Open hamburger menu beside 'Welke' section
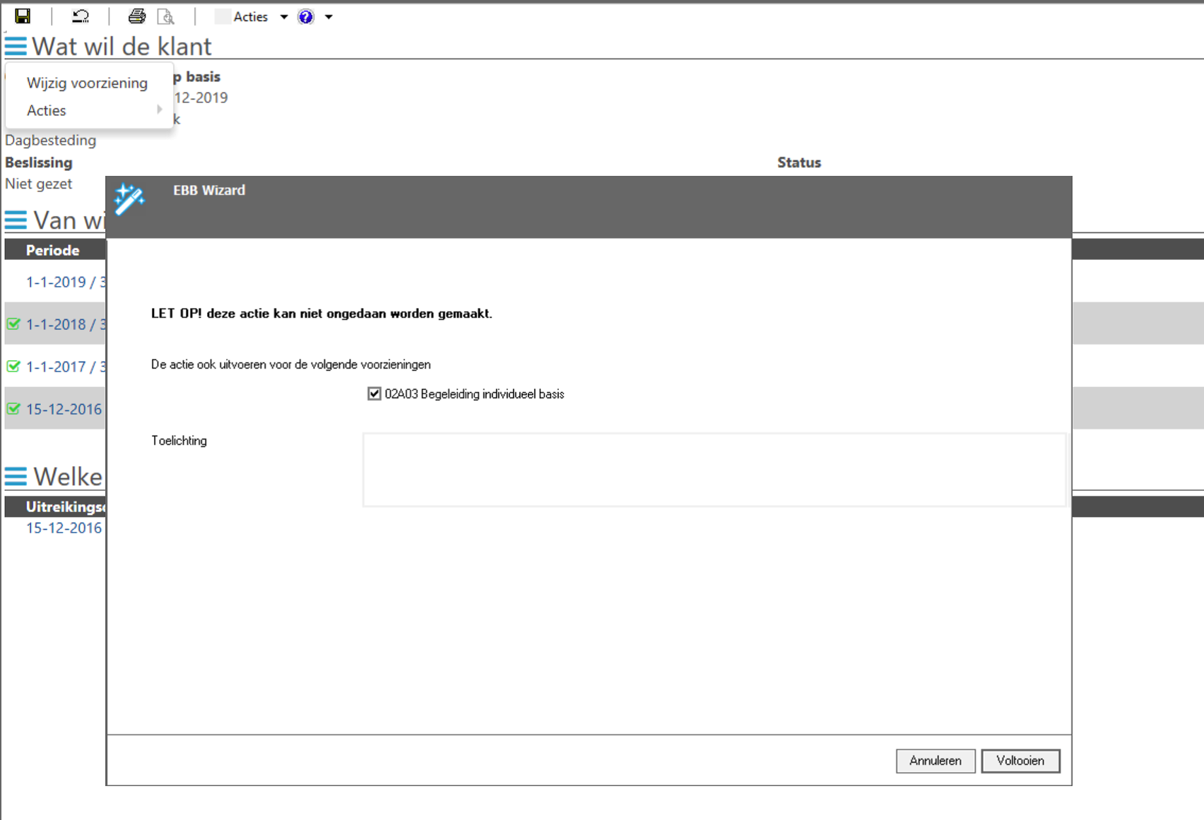 pyautogui.click(x=16, y=477)
